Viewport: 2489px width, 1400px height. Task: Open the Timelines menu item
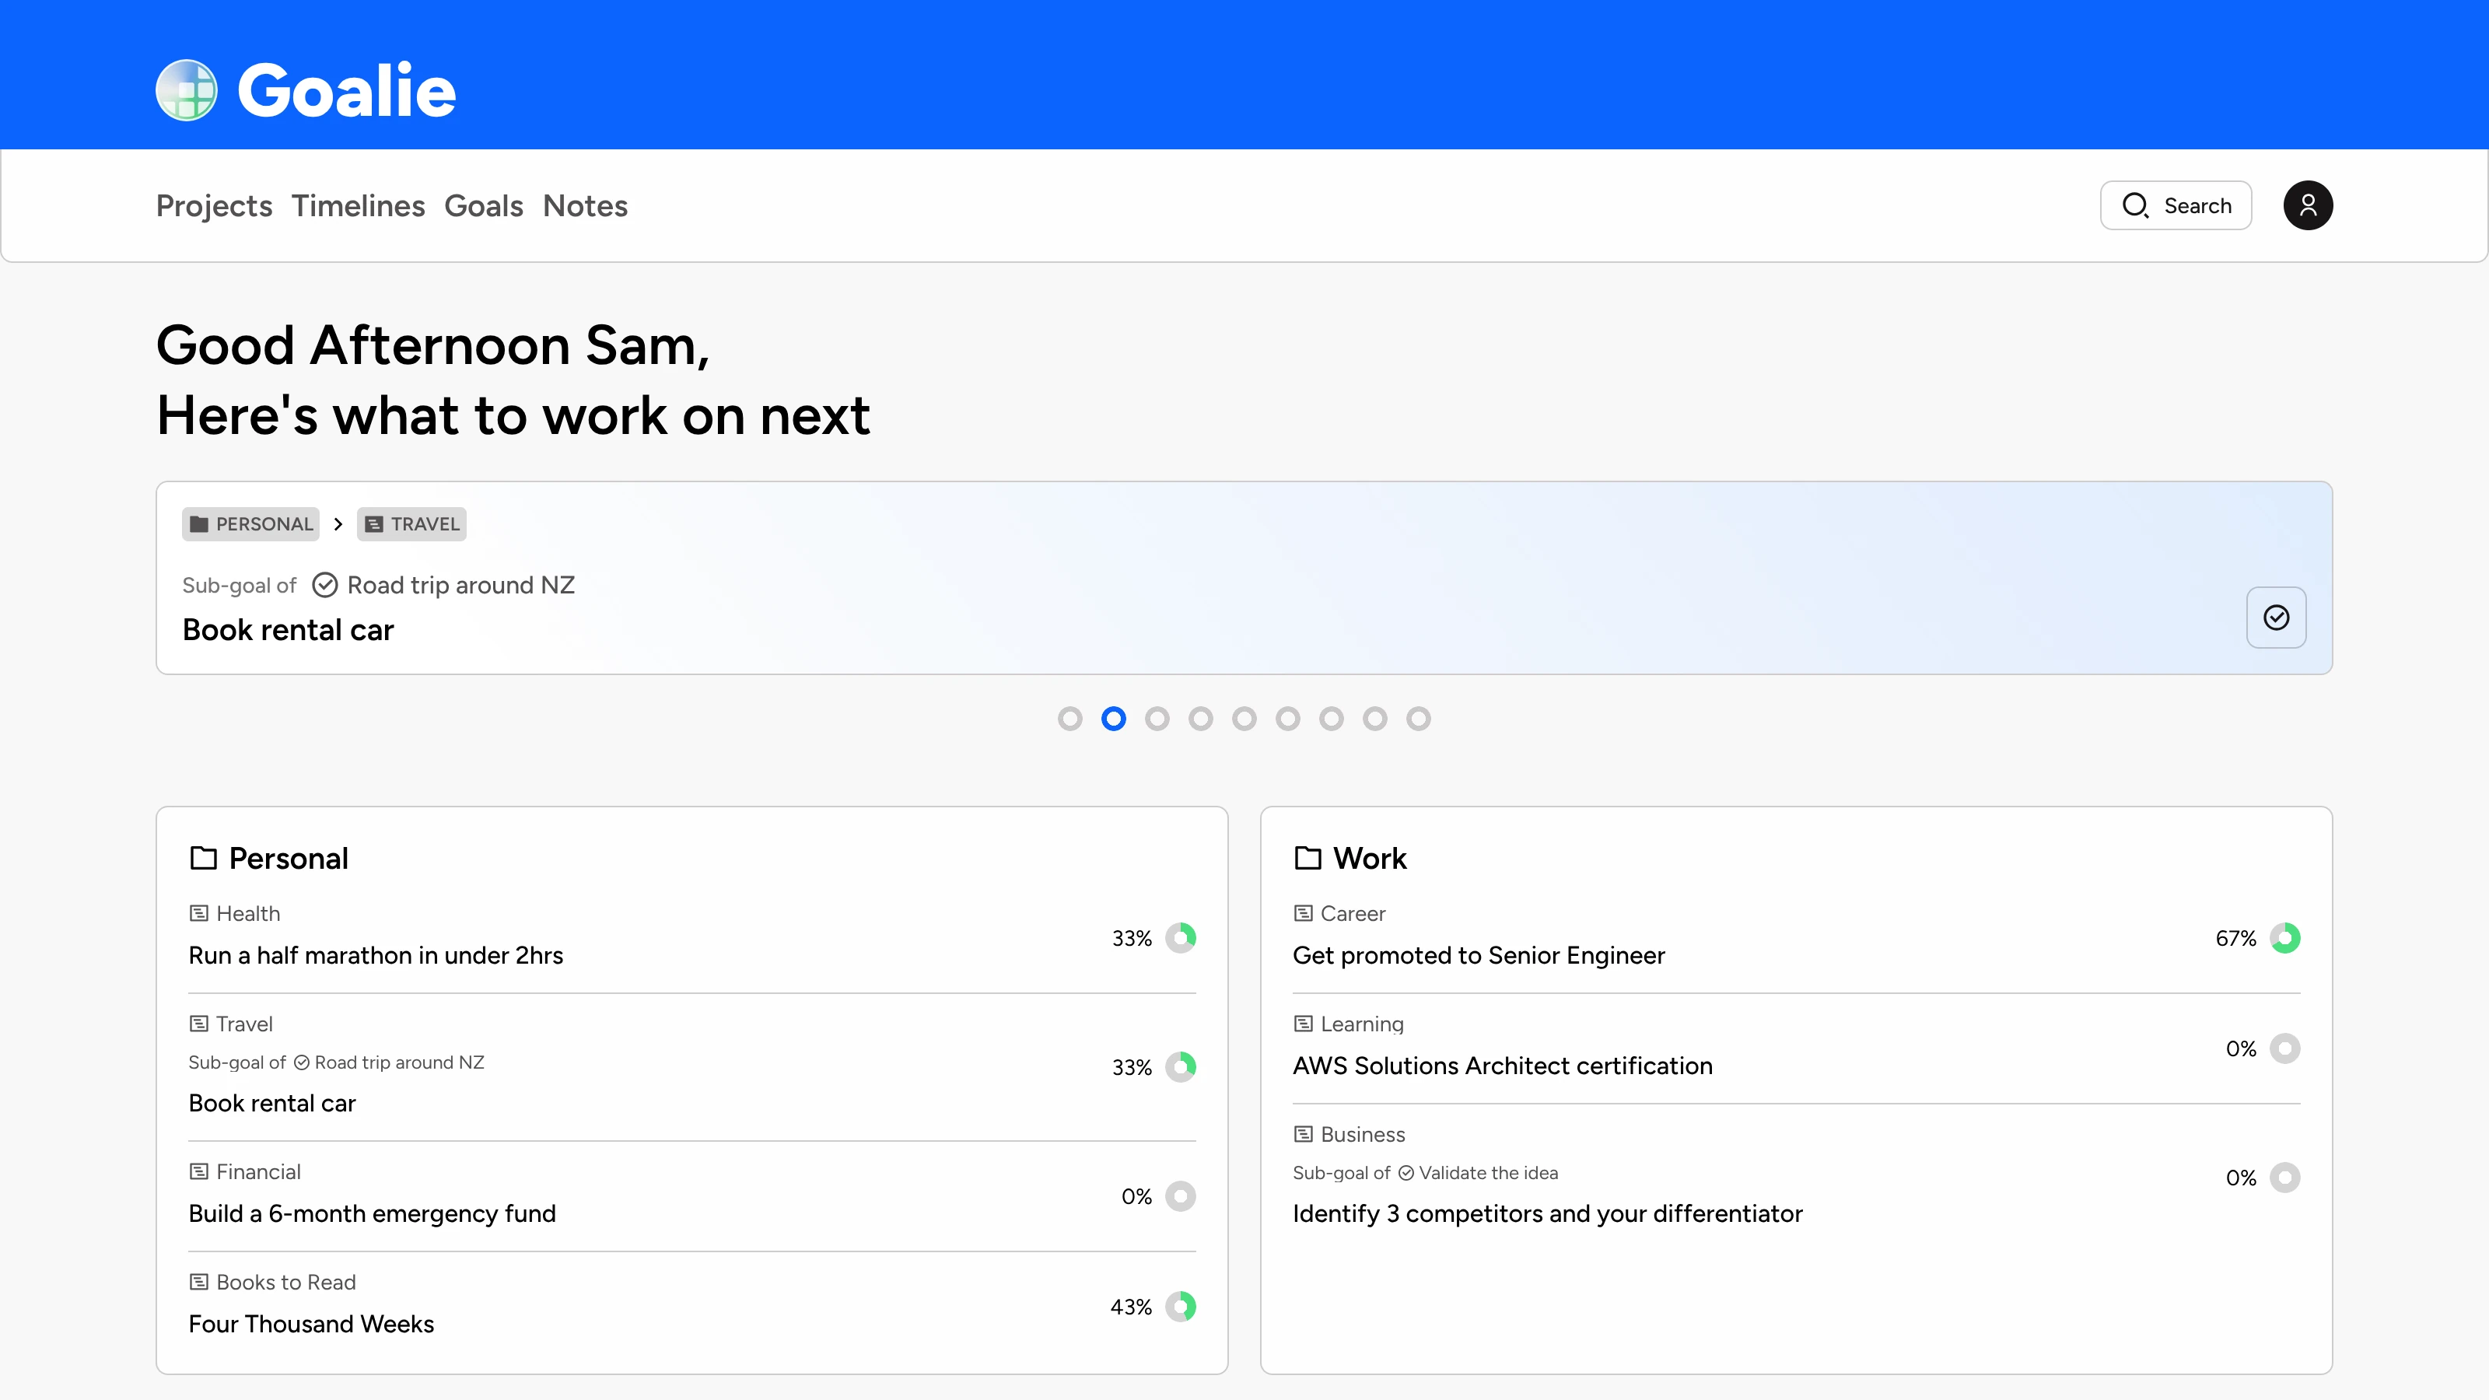[x=359, y=206]
